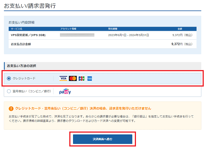206x148 pixels.
Task: Click the お支払合計金額 label
Action: pos(21,44)
